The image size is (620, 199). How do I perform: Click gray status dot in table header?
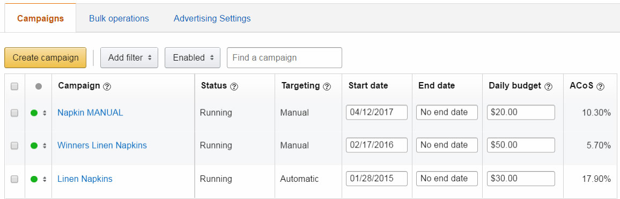coord(39,86)
